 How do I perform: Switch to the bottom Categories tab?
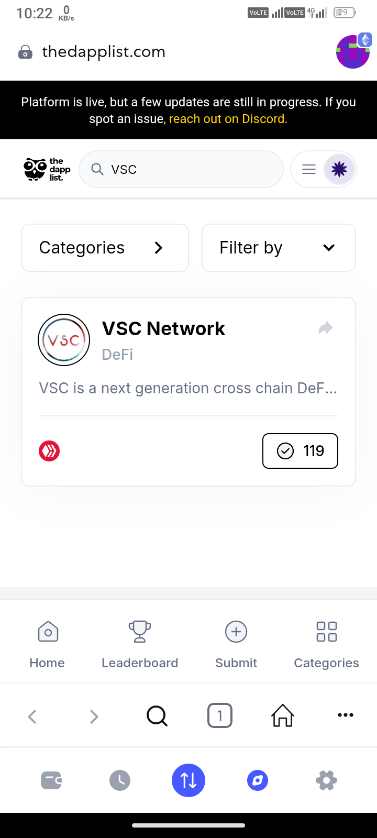point(326,644)
